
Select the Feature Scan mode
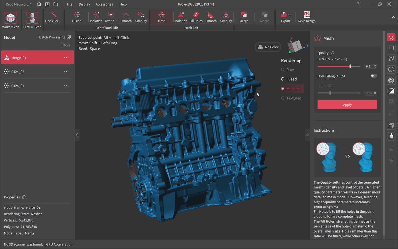coord(32,18)
